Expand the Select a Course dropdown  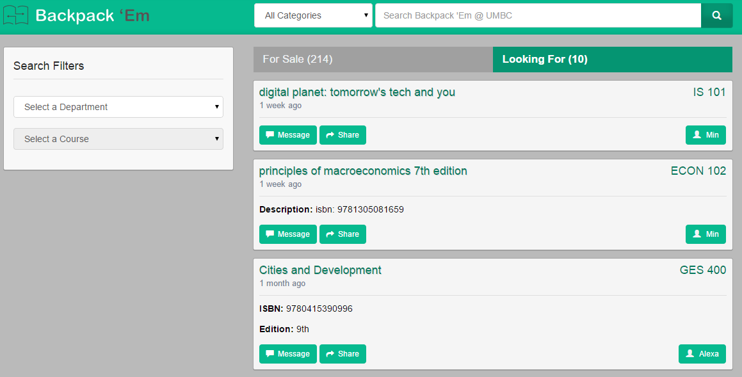coord(118,139)
